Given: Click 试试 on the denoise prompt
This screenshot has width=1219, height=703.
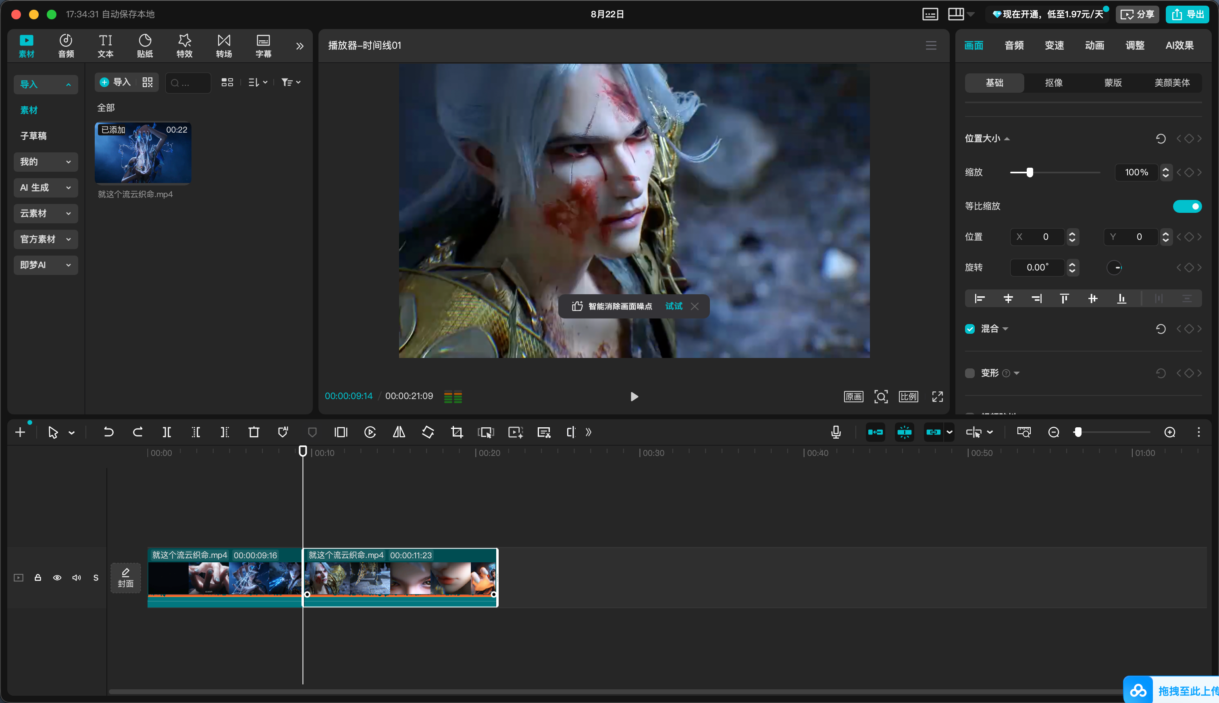Looking at the screenshot, I should tap(674, 306).
